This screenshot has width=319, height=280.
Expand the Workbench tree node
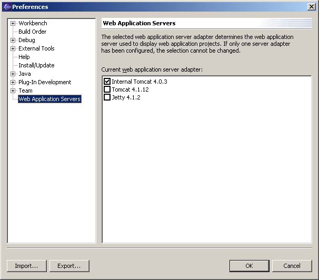click(x=13, y=23)
